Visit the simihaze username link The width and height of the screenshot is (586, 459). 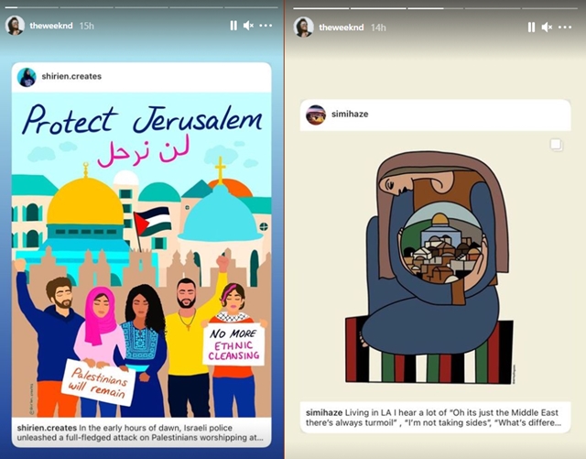click(x=350, y=115)
